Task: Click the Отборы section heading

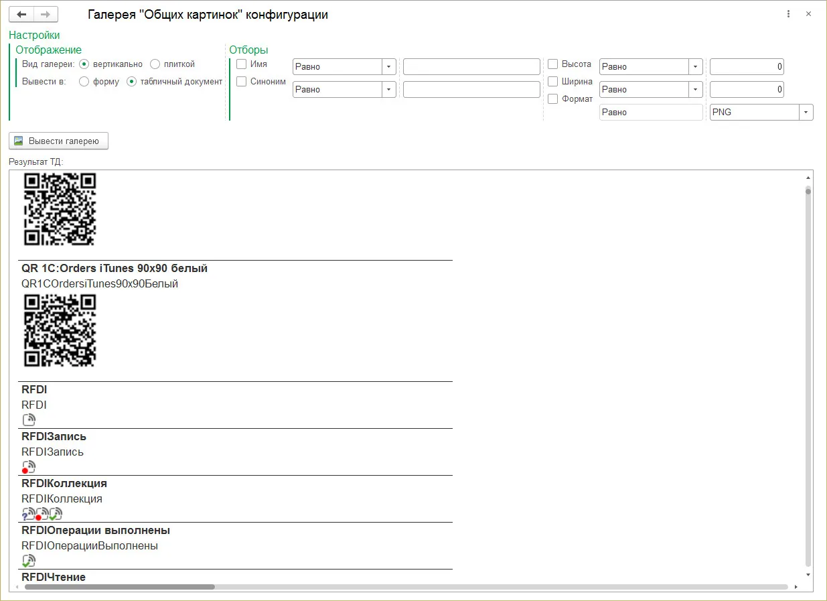Action: pyautogui.click(x=248, y=50)
